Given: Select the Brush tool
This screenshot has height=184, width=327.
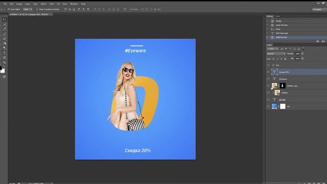Looking at the screenshot, I should point(5,34).
